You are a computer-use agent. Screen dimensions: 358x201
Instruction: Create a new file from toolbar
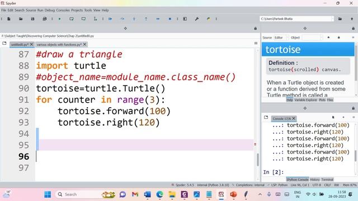9,19
